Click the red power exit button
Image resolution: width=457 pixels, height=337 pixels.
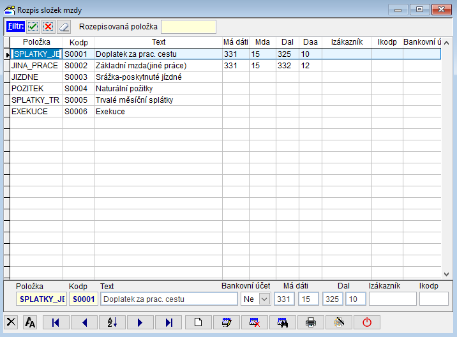pyautogui.click(x=367, y=322)
